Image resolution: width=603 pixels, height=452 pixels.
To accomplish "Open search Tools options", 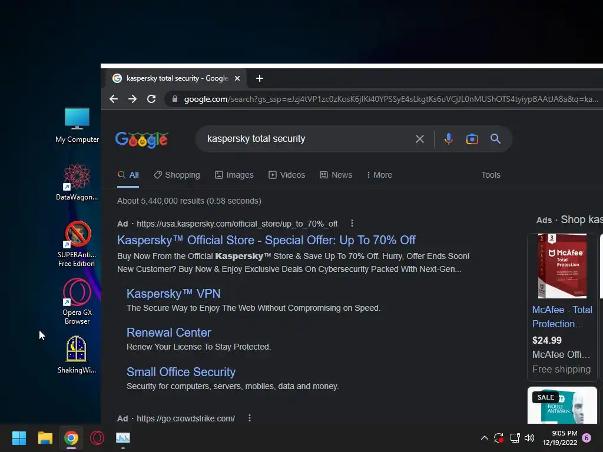I will coord(491,175).
